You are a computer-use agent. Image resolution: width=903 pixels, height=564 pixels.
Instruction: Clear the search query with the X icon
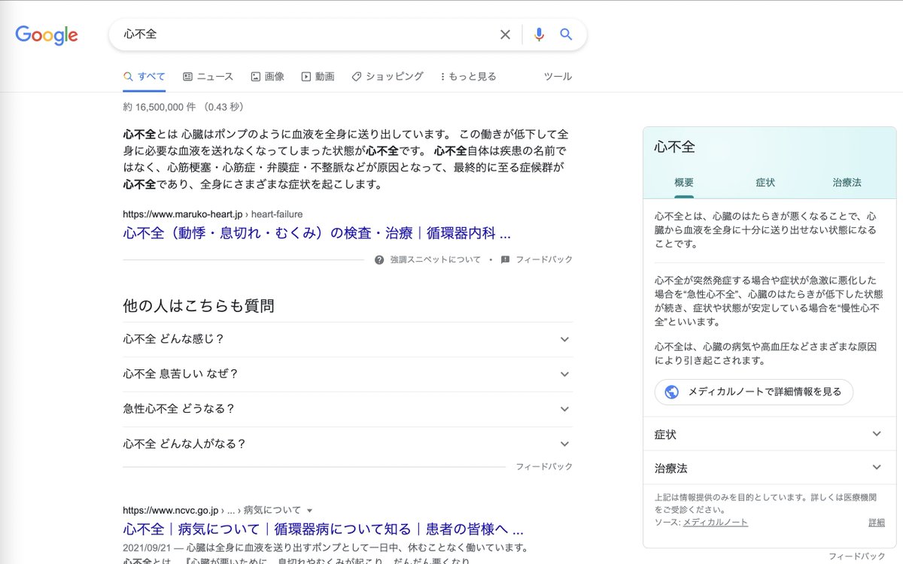coord(505,34)
